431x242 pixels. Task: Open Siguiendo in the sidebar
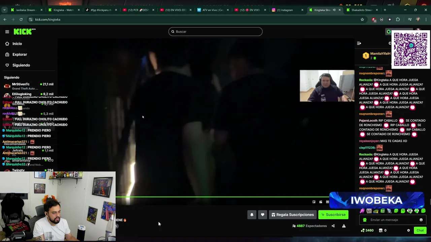tap(21, 65)
